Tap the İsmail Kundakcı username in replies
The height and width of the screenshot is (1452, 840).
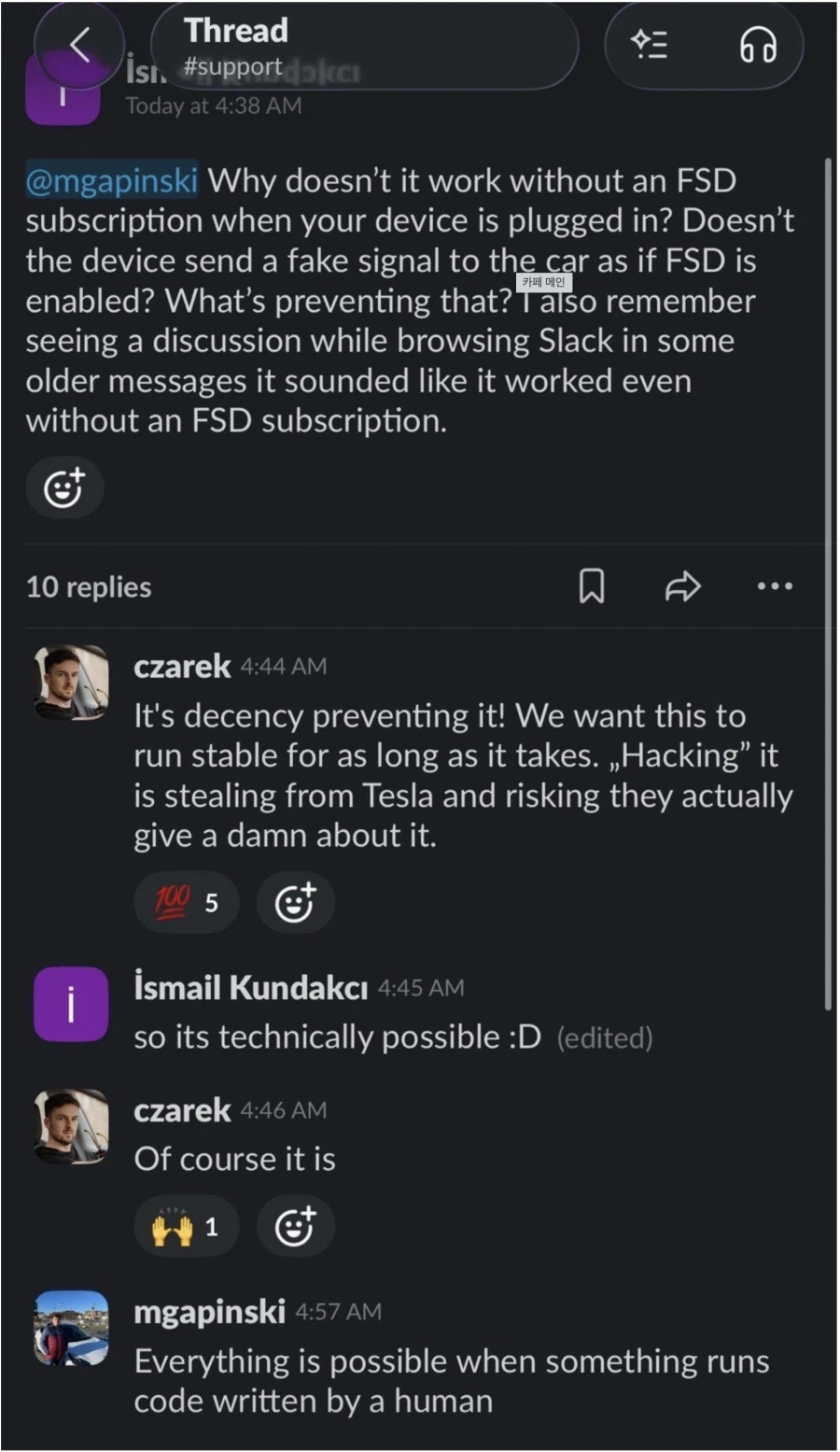pyautogui.click(x=251, y=988)
